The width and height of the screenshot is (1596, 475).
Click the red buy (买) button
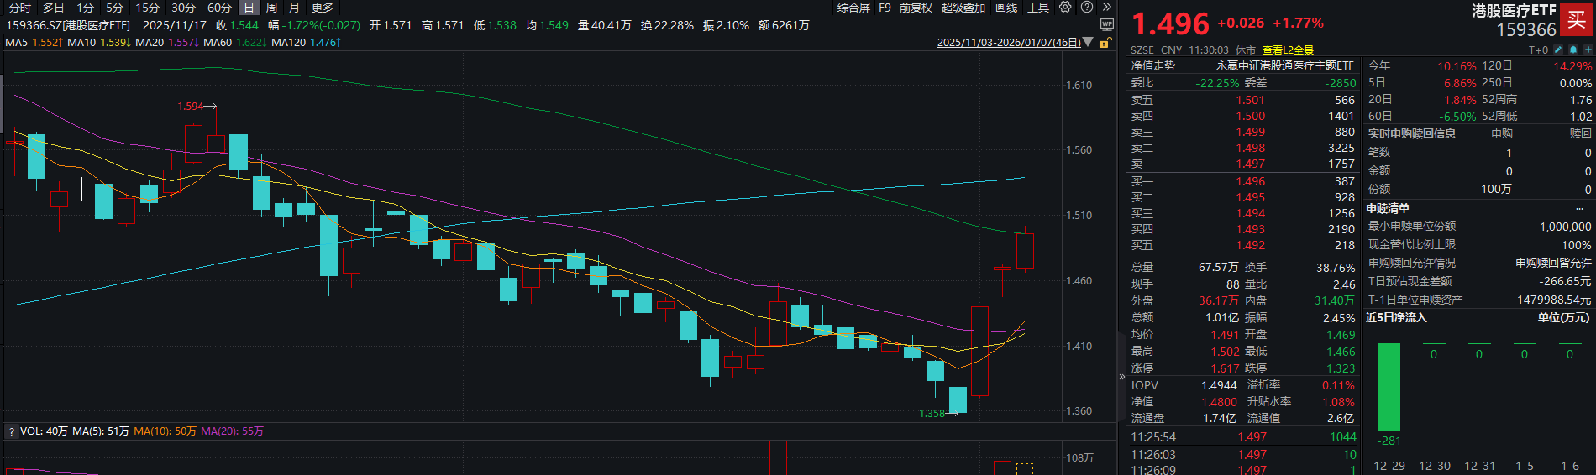pyautogui.click(x=1577, y=20)
